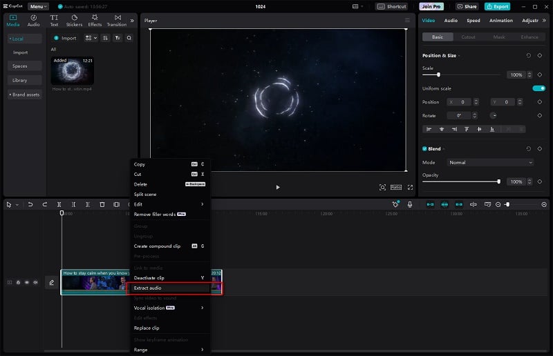The height and width of the screenshot is (356, 553).
Task: Click the media sort icon
Action: click(x=105, y=38)
